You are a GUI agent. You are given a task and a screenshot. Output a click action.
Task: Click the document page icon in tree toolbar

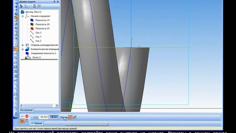34,6
